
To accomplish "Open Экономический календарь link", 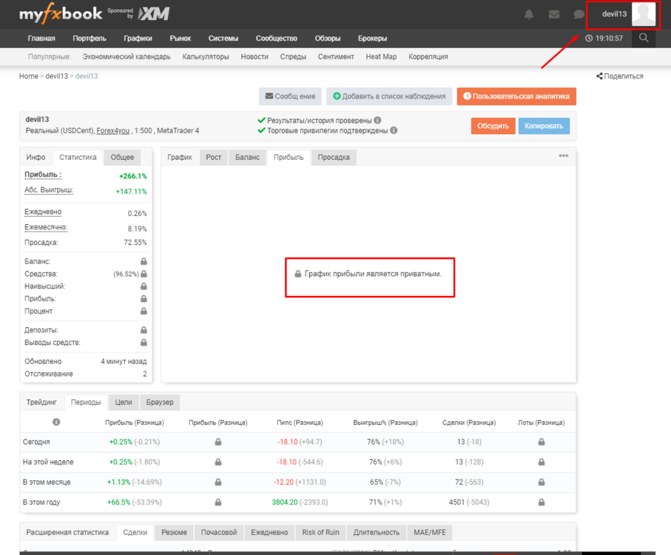I will pos(127,56).
